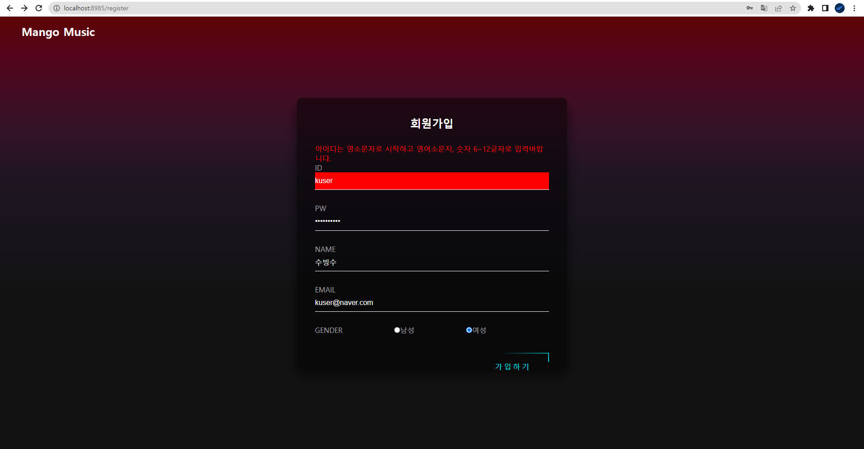Reload the register page
This screenshot has height=449, width=864.
click(x=38, y=8)
